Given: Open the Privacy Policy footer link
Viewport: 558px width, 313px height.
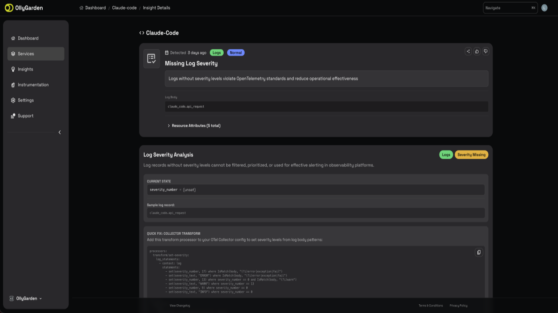Looking at the screenshot, I should pyautogui.click(x=459, y=306).
